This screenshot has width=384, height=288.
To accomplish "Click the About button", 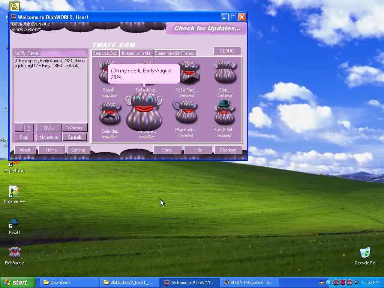I will click(x=25, y=150).
